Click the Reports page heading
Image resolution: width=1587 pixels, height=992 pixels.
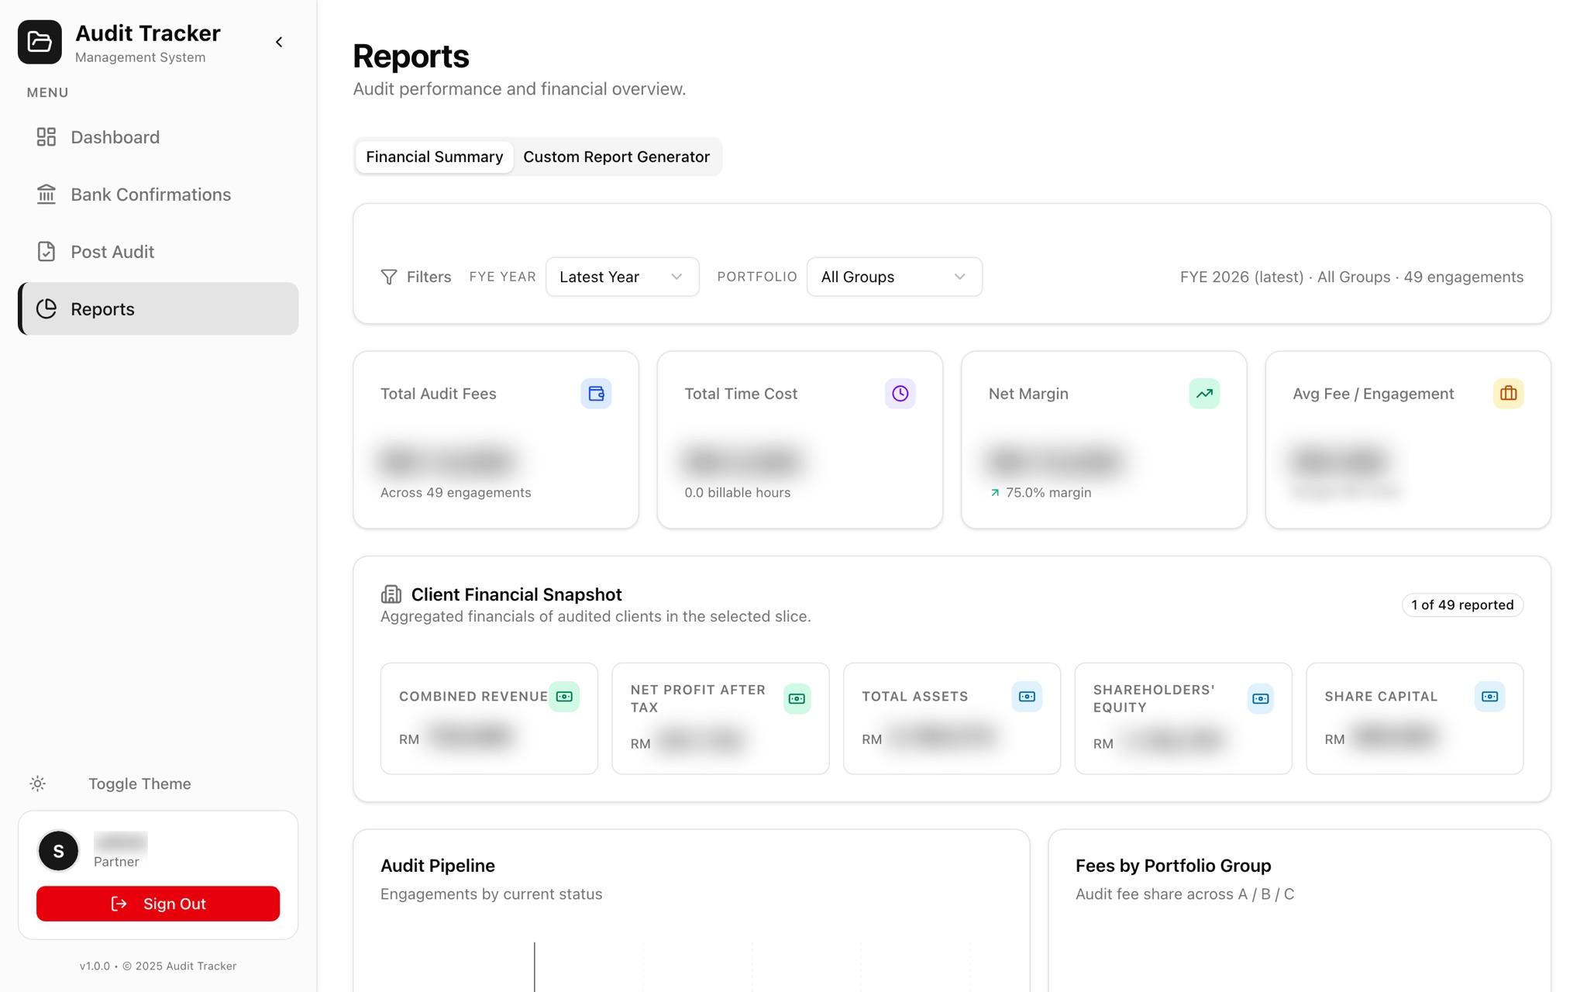(411, 56)
